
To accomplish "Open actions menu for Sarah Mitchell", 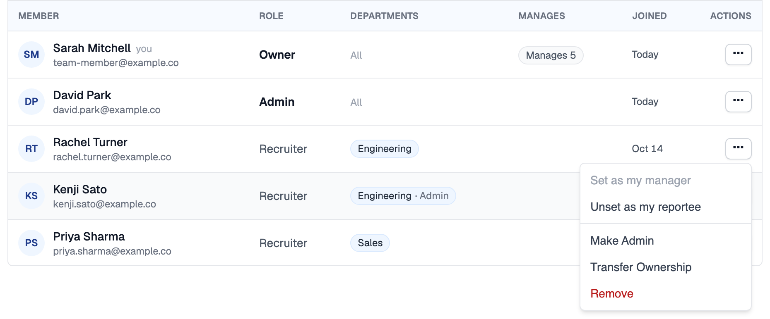I will pos(738,55).
